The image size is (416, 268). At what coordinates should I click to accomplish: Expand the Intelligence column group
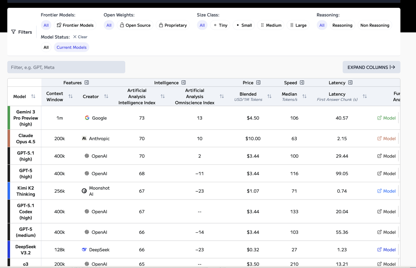click(x=184, y=83)
